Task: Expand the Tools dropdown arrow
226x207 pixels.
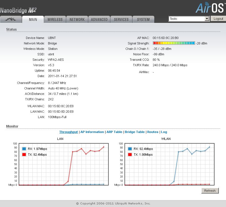Action: point(207,19)
